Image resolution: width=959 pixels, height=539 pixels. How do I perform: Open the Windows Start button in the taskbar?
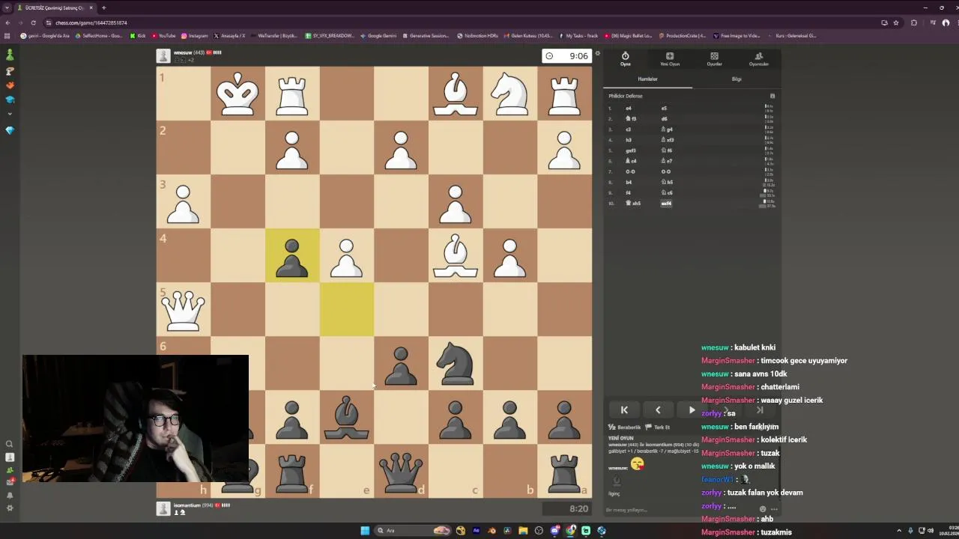(x=365, y=531)
